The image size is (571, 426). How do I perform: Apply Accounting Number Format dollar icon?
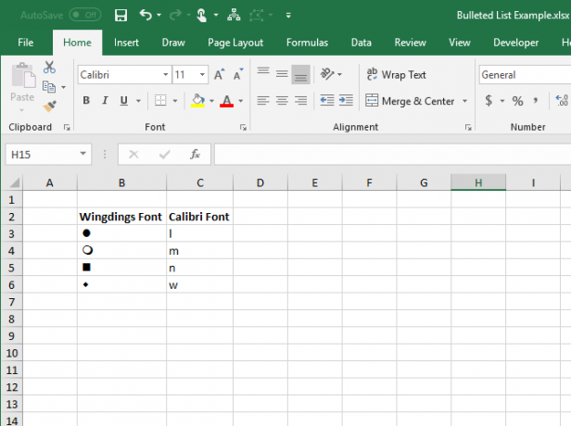[x=489, y=100]
